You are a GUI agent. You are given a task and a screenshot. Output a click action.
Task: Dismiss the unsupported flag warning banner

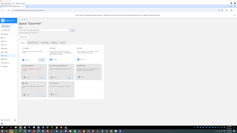point(234,15)
